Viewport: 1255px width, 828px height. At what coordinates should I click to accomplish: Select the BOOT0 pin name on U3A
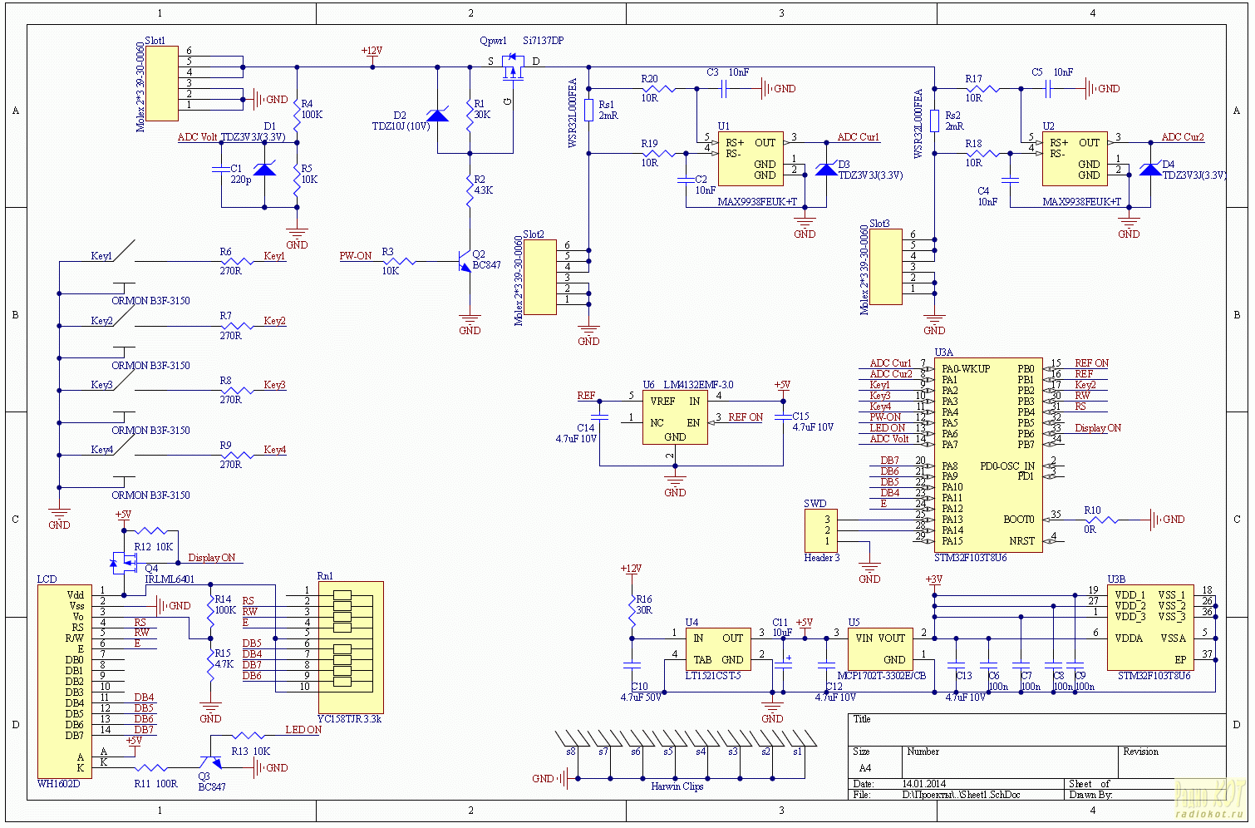pyautogui.click(x=1019, y=520)
